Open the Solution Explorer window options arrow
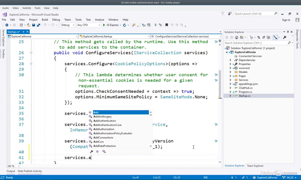Image resolution: width=301 pixels, height=180 pixels. (284, 32)
